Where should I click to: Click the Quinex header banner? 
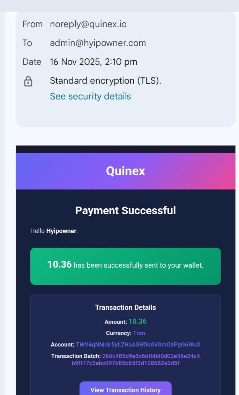(x=125, y=171)
